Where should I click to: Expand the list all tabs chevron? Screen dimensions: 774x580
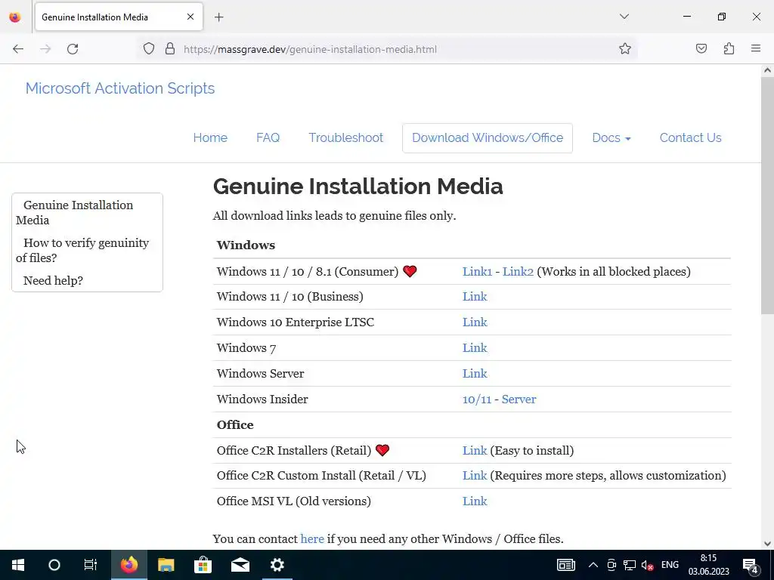click(624, 17)
